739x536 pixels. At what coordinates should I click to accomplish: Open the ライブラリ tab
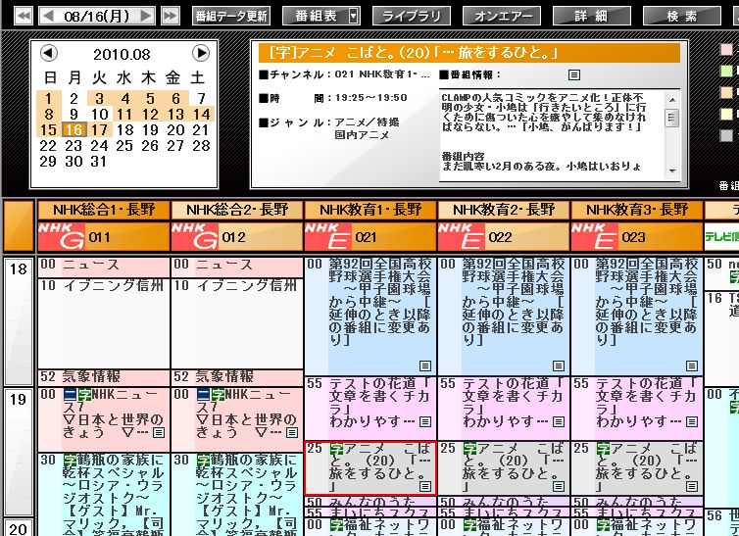tap(412, 16)
